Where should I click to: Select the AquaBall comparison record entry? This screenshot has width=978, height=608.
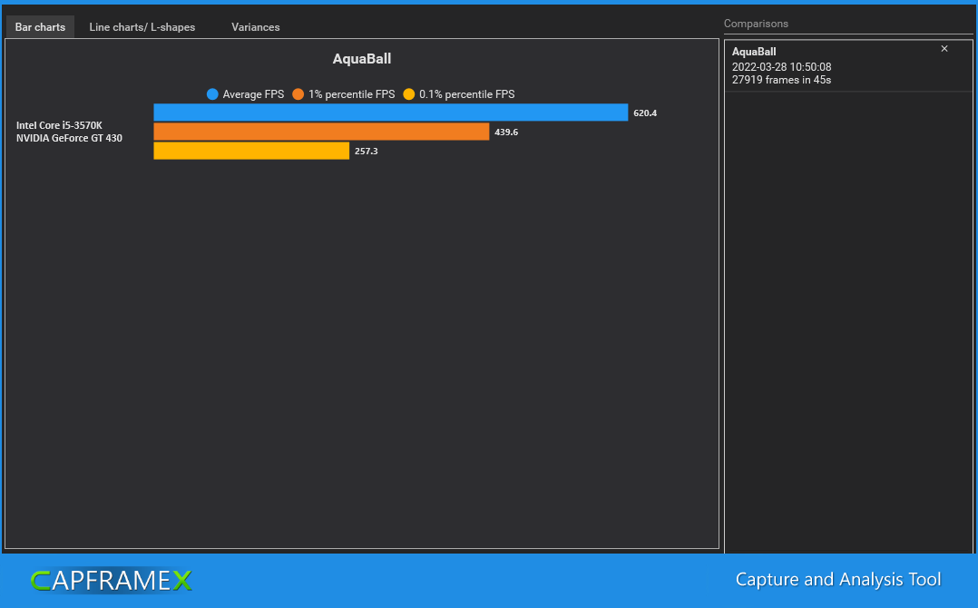(x=848, y=66)
